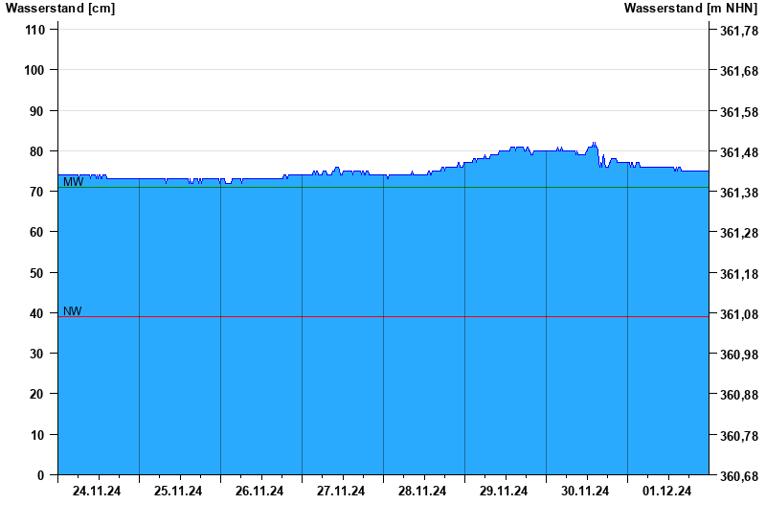Viewport: 766px width, 527px height.
Task: Click the red NW reference line
Action: click(x=383, y=317)
